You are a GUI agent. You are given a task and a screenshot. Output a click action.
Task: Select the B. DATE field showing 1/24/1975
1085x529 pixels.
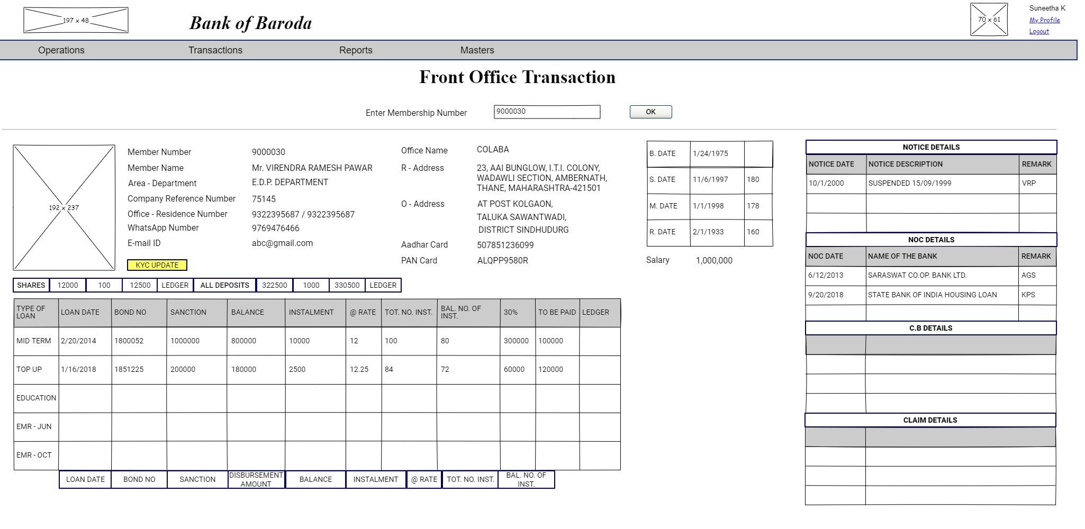[x=717, y=153]
